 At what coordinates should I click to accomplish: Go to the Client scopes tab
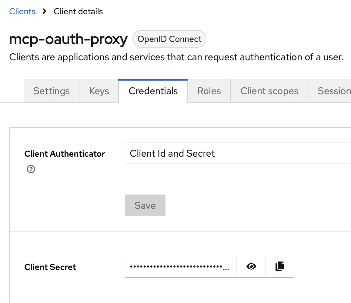point(269,91)
